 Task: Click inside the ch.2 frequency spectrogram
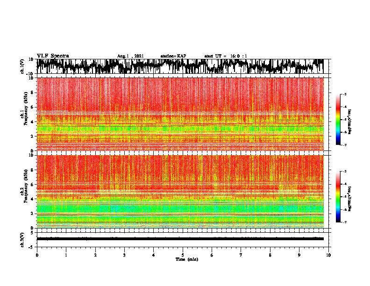180,192
